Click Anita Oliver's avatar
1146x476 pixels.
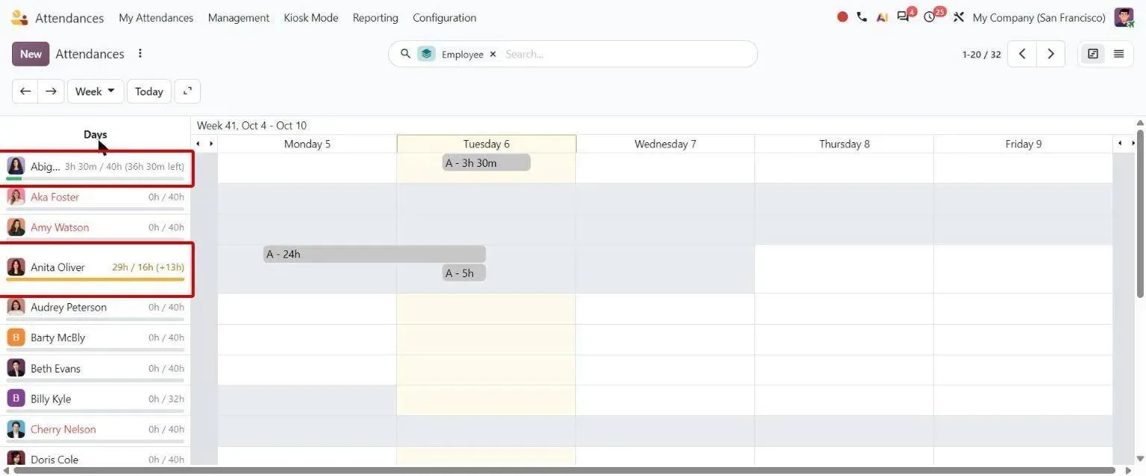click(16, 267)
